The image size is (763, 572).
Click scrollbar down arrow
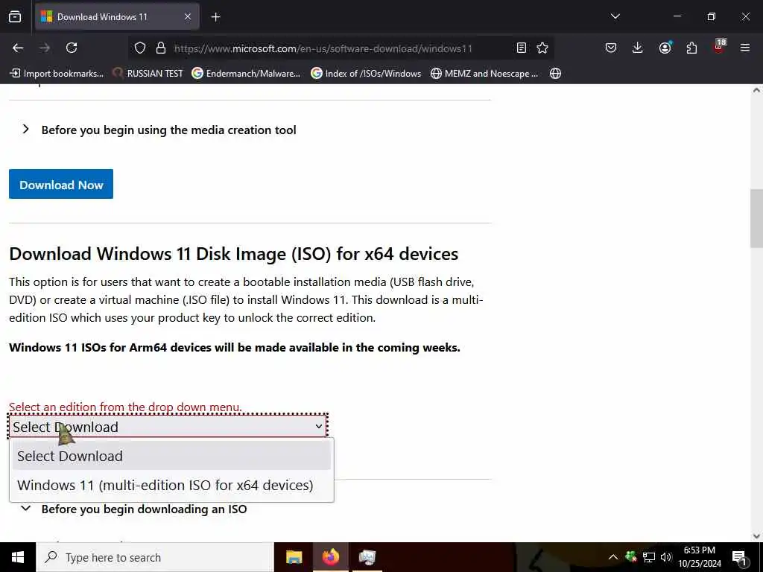(x=756, y=536)
